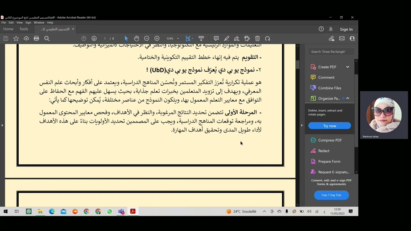Click the Try now button
This screenshot has width=411, height=231.
(330, 126)
